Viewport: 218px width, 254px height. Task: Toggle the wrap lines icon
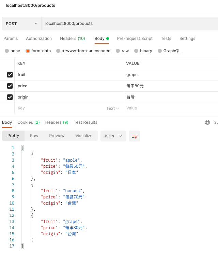click(x=134, y=136)
